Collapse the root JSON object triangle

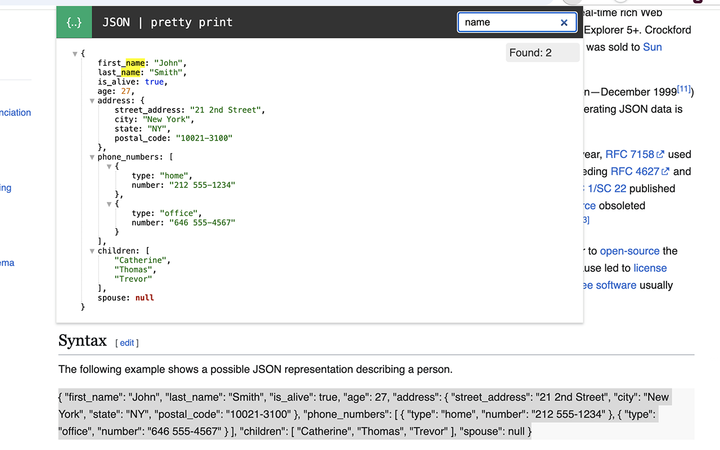pyautogui.click(x=75, y=54)
